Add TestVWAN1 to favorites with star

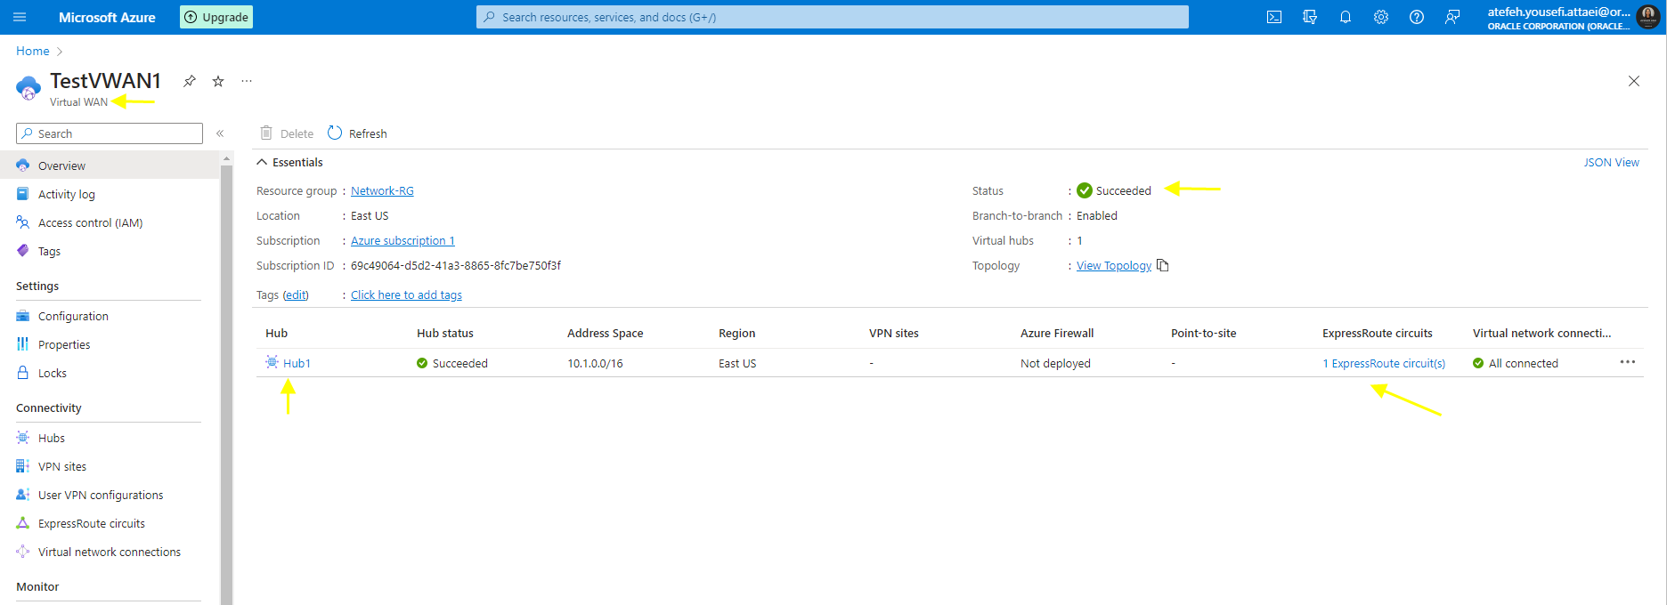[218, 81]
